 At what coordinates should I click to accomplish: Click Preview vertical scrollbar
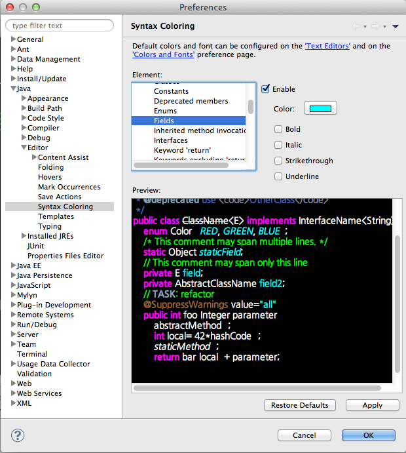pos(397,304)
